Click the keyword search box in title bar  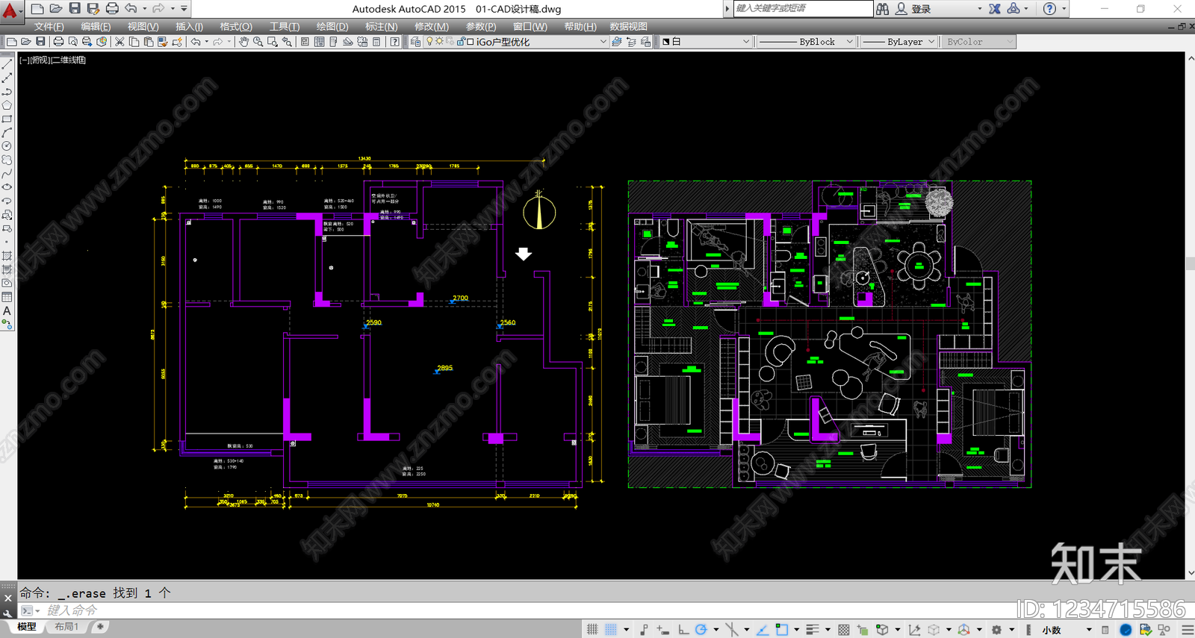point(803,8)
